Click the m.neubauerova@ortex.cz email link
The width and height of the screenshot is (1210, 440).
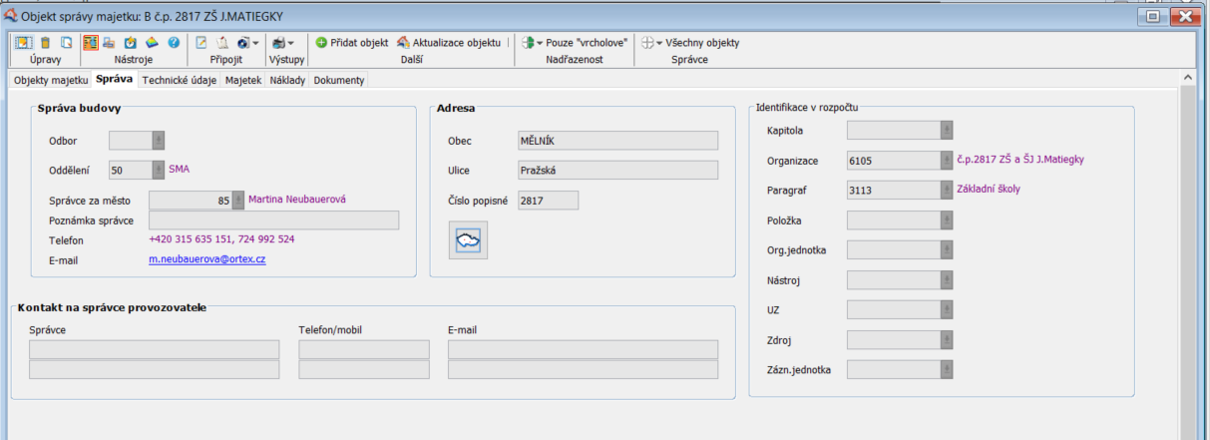(206, 259)
